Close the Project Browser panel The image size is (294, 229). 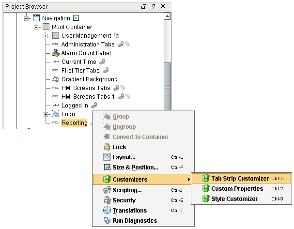(x=163, y=6)
